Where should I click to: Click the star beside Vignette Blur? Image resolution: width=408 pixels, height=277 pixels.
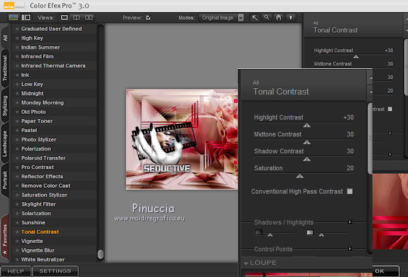pos(17,250)
